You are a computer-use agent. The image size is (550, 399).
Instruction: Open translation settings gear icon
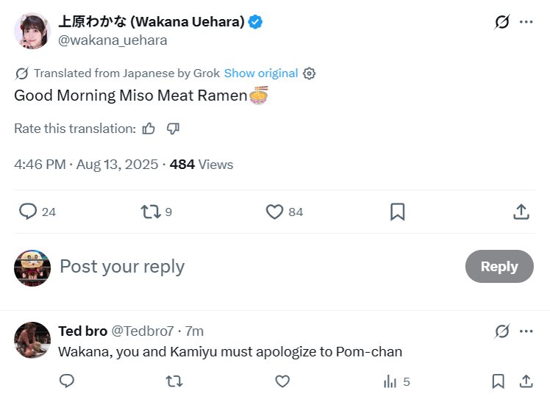pyautogui.click(x=310, y=73)
